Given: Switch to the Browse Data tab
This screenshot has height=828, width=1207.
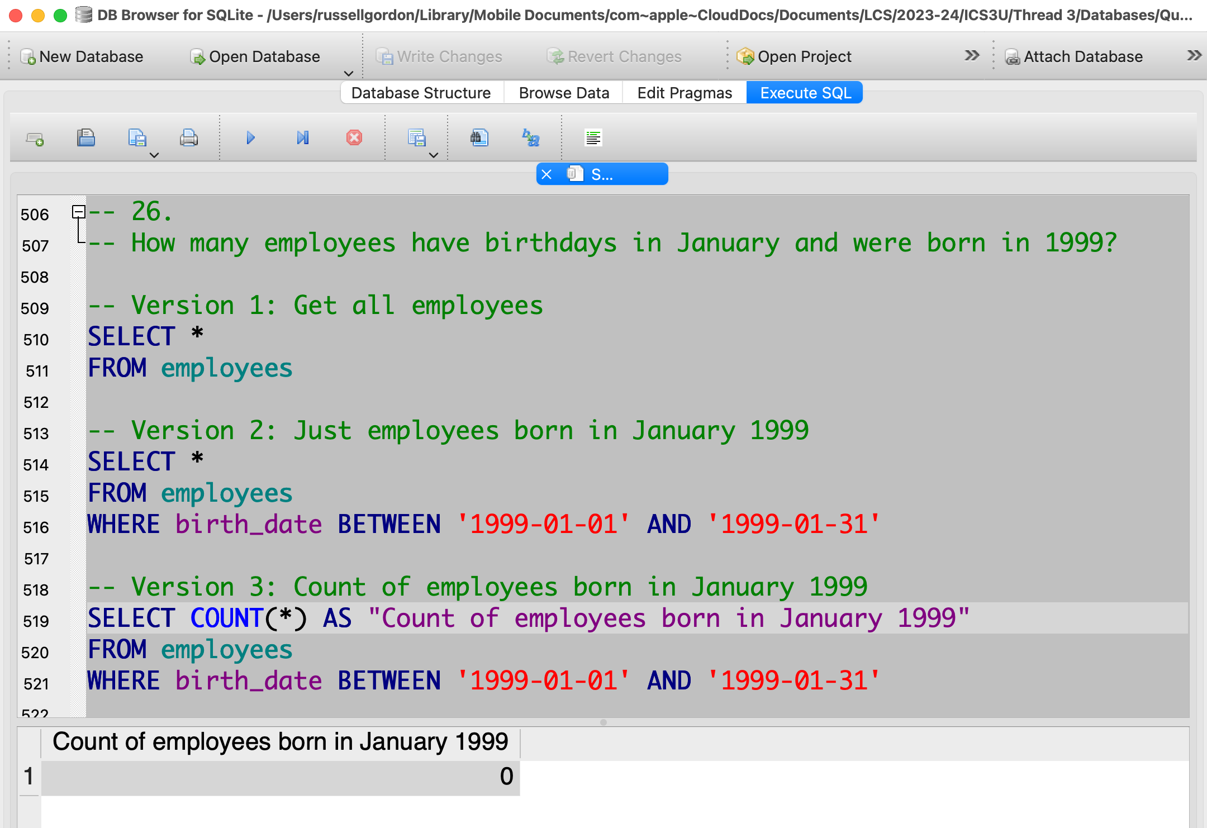Looking at the screenshot, I should 563,93.
